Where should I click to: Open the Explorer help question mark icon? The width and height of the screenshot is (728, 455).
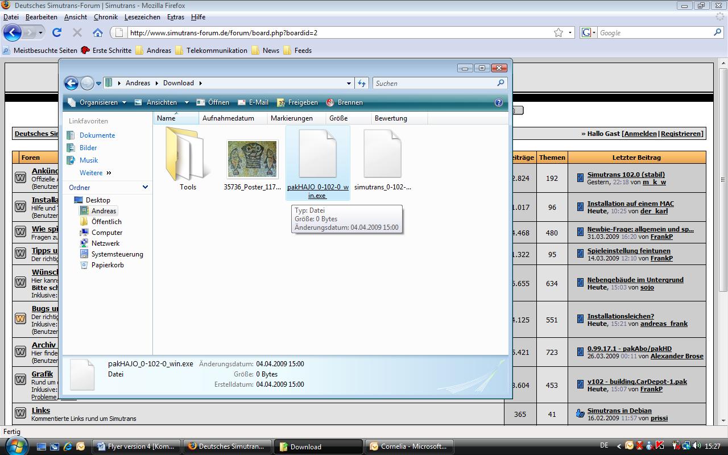point(499,102)
